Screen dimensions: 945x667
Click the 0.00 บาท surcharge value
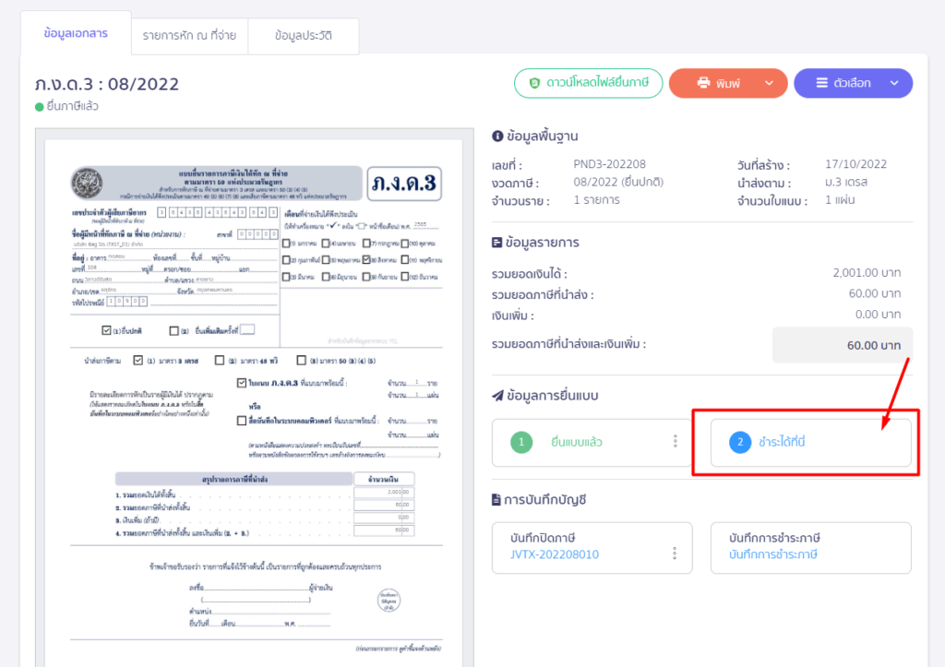click(879, 315)
